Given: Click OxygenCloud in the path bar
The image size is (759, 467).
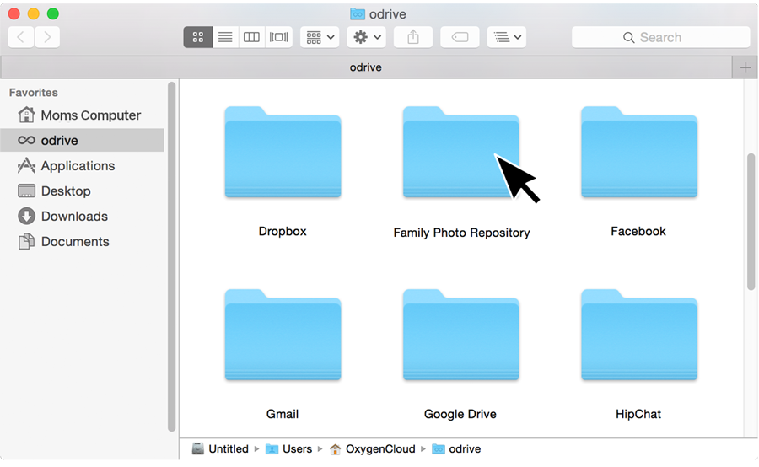Looking at the screenshot, I should pyautogui.click(x=372, y=449).
